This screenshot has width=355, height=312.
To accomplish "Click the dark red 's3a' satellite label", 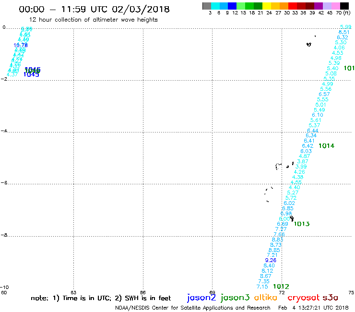I will click(331, 298).
